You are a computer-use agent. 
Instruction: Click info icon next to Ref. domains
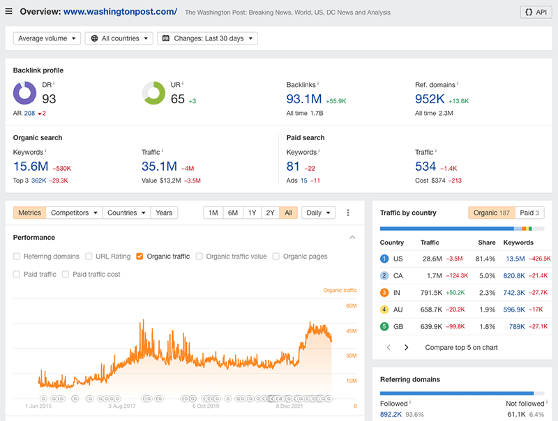tap(458, 84)
